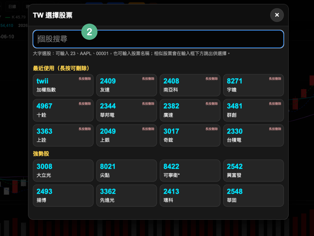
Task: Click 長按刪除 label on 3481 card
Action: 275,104
